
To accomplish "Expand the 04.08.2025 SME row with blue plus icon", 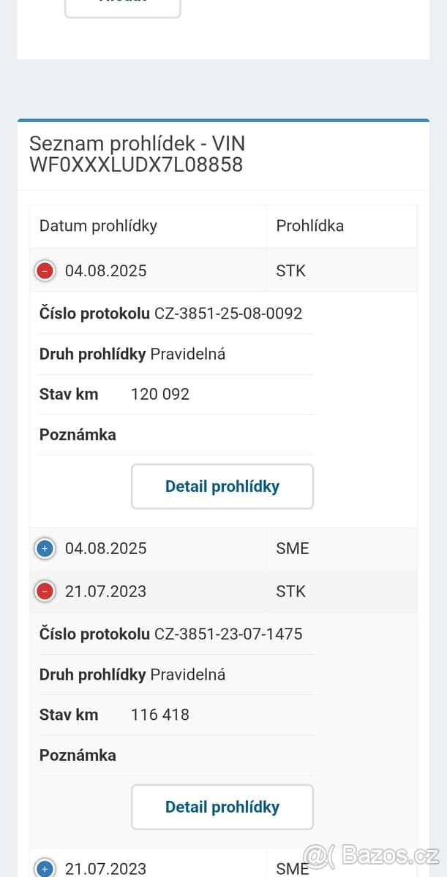I will [x=45, y=549].
